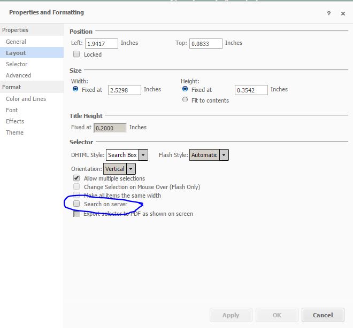Open the Font format section
Viewport: 353px width, 328px height.
point(12,110)
